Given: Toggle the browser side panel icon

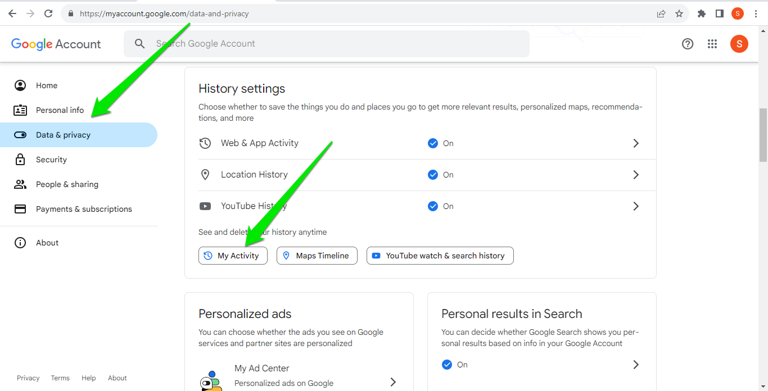Looking at the screenshot, I should coord(720,13).
